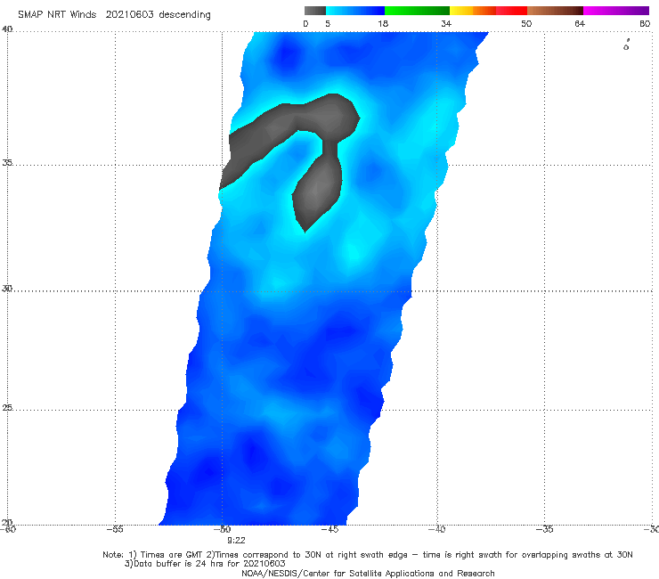This screenshot has width=659, height=579.
Task: Click the longitude axis label '-50'
Action: tap(223, 529)
